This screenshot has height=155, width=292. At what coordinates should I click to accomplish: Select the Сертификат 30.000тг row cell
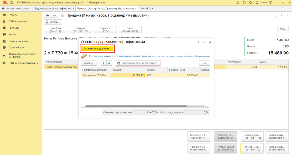point(96,75)
